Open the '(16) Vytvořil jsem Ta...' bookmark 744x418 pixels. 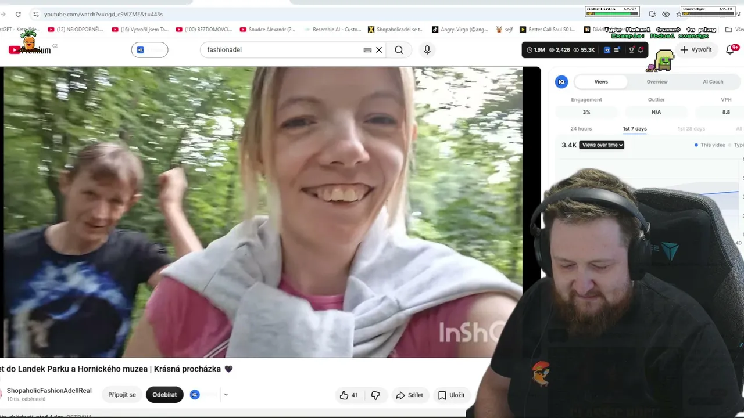pyautogui.click(x=140, y=30)
